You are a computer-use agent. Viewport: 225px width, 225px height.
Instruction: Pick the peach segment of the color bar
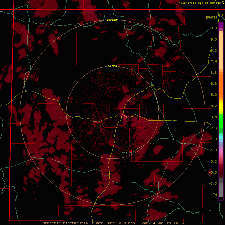pyautogui.click(x=221, y=51)
